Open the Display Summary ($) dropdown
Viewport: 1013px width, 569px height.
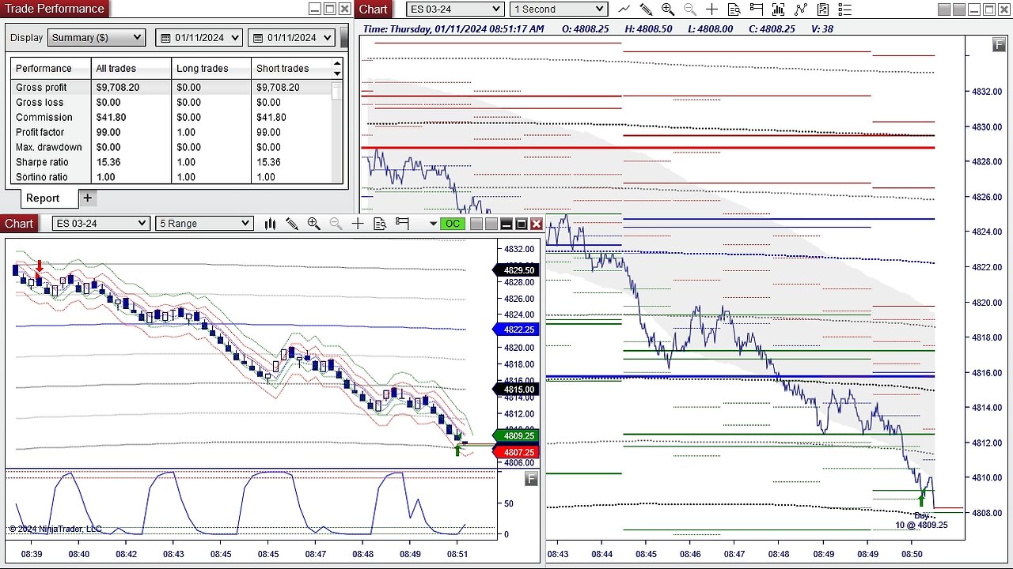coord(97,38)
